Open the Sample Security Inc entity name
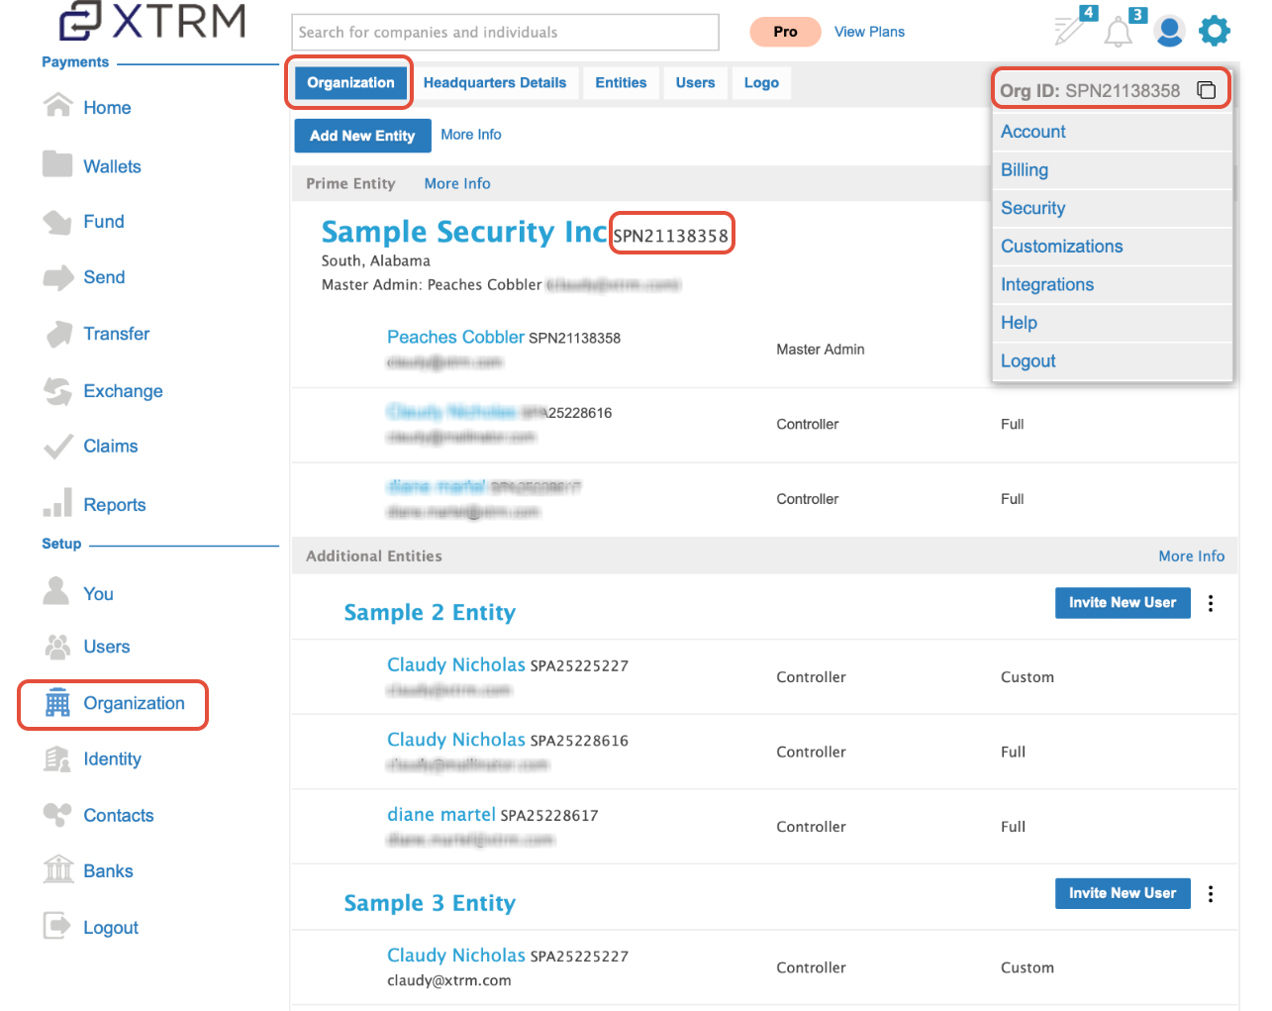The width and height of the screenshot is (1272, 1011). coord(463,232)
